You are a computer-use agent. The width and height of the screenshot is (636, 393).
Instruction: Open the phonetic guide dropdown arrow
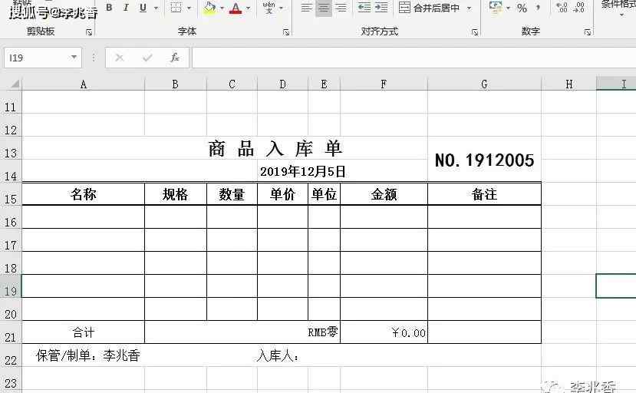pos(281,8)
